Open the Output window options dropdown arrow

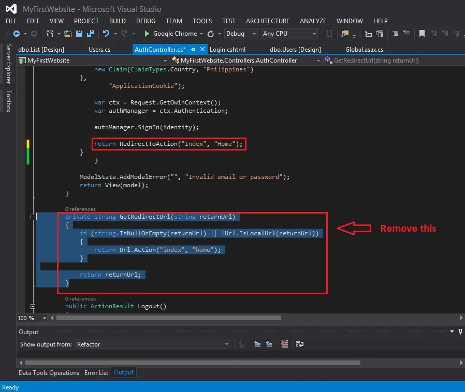point(452,331)
